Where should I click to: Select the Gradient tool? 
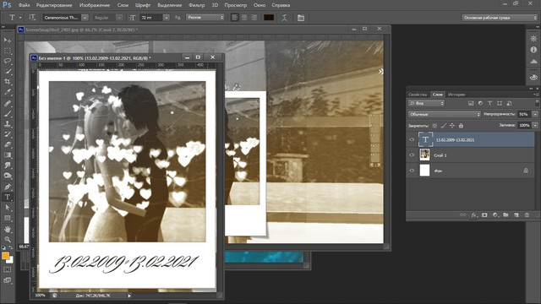pyautogui.click(x=8, y=155)
